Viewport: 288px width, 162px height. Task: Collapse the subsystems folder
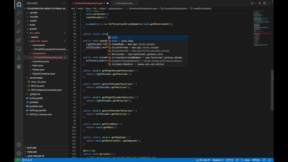click(x=31, y=54)
